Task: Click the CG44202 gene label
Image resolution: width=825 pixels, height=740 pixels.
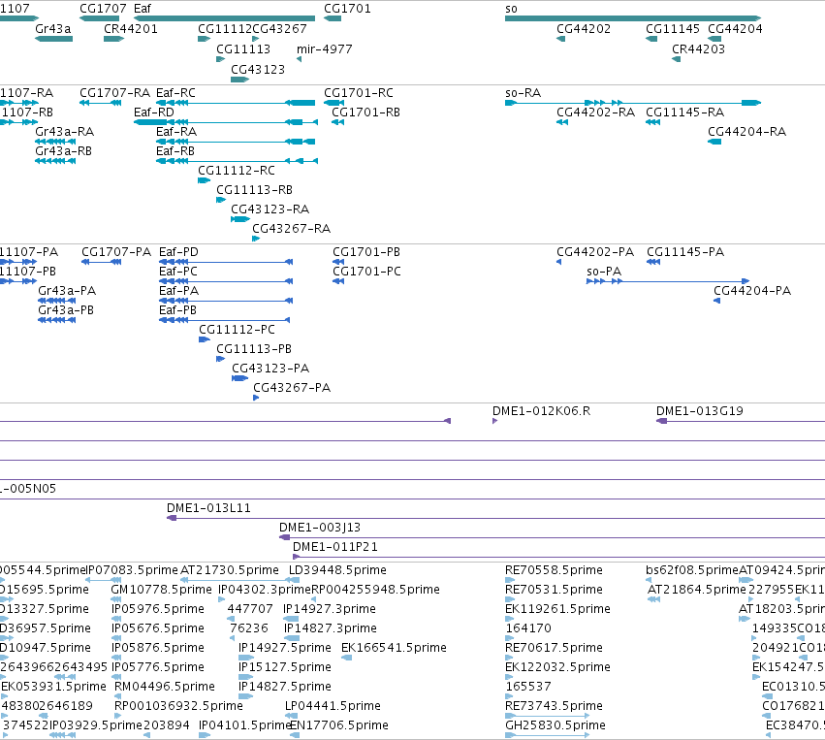Action: coord(584,28)
